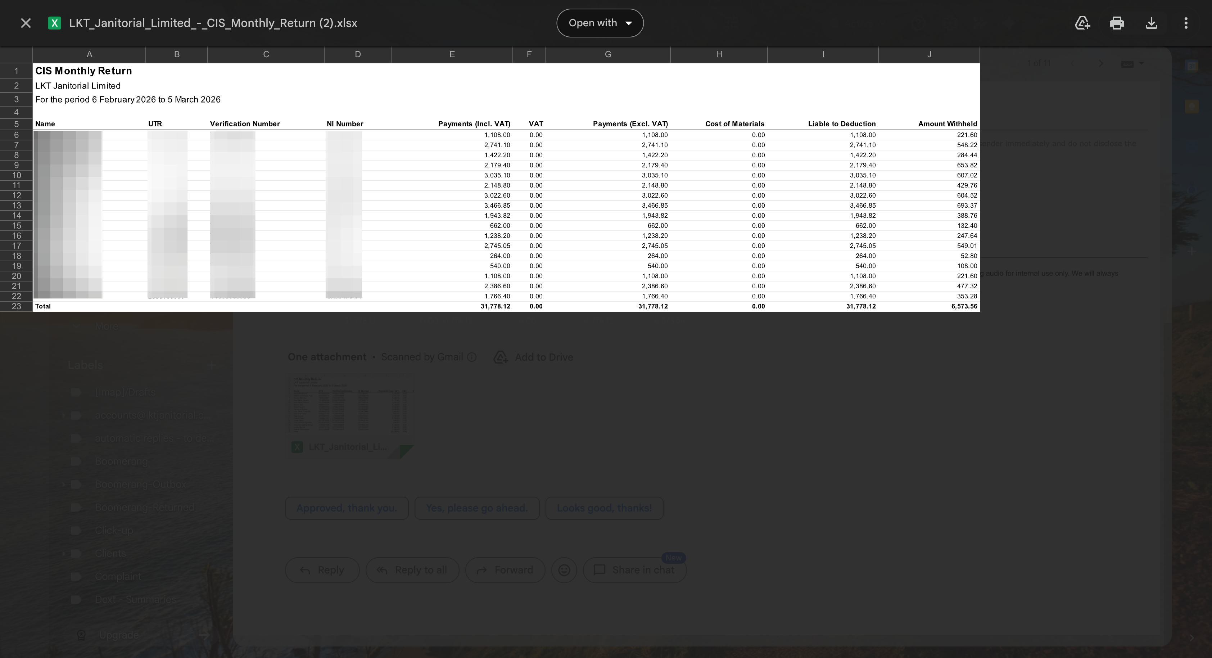
Task: Click the Forward button
Action: click(505, 570)
